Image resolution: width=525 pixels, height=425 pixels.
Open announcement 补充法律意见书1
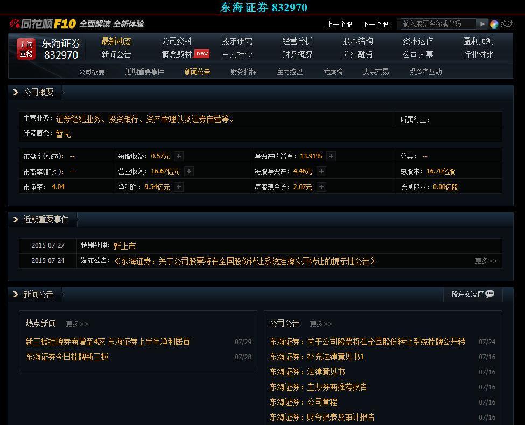(317, 357)
